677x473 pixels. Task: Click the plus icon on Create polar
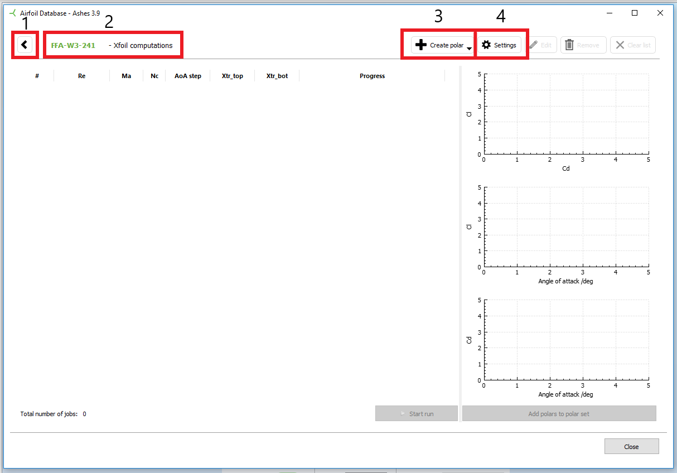pos(422,45)
